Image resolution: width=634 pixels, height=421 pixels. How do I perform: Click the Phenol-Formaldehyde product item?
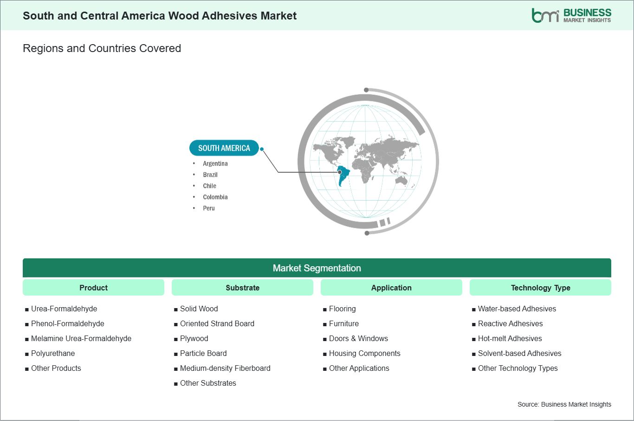tap(68, 323)
